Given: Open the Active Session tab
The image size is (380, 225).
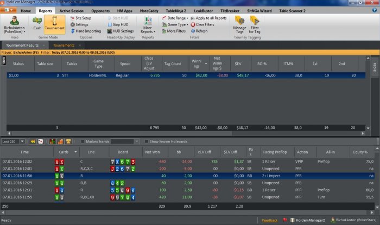Looking at the screenshot, I should tap(71, 11).
